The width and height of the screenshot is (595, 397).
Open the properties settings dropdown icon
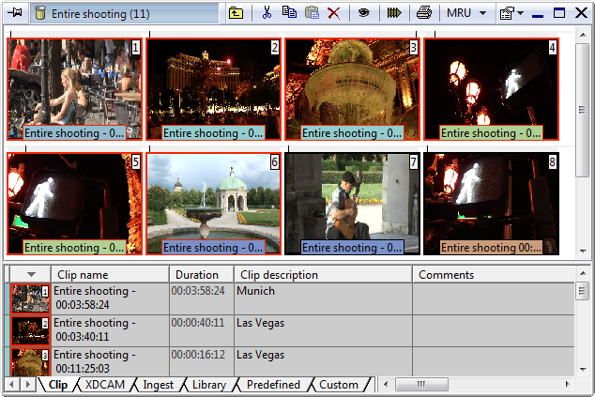[511, 13]
